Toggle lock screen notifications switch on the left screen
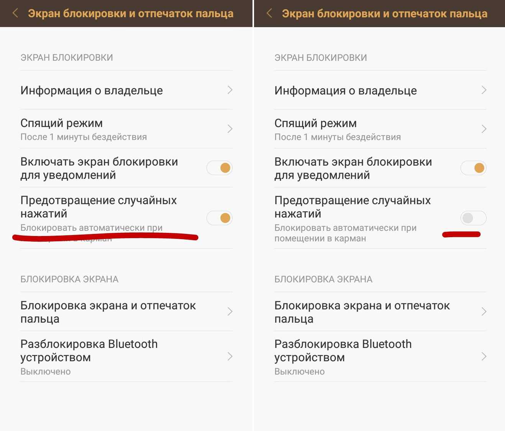This screenshot has height=431, width=505. click(x=220, y=168)
